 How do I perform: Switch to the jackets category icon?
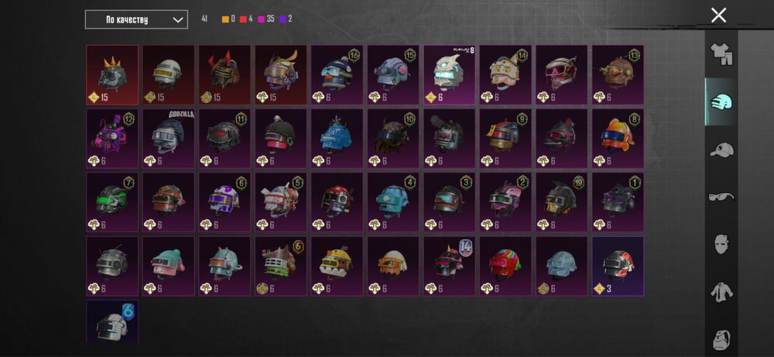coord(721,291)
